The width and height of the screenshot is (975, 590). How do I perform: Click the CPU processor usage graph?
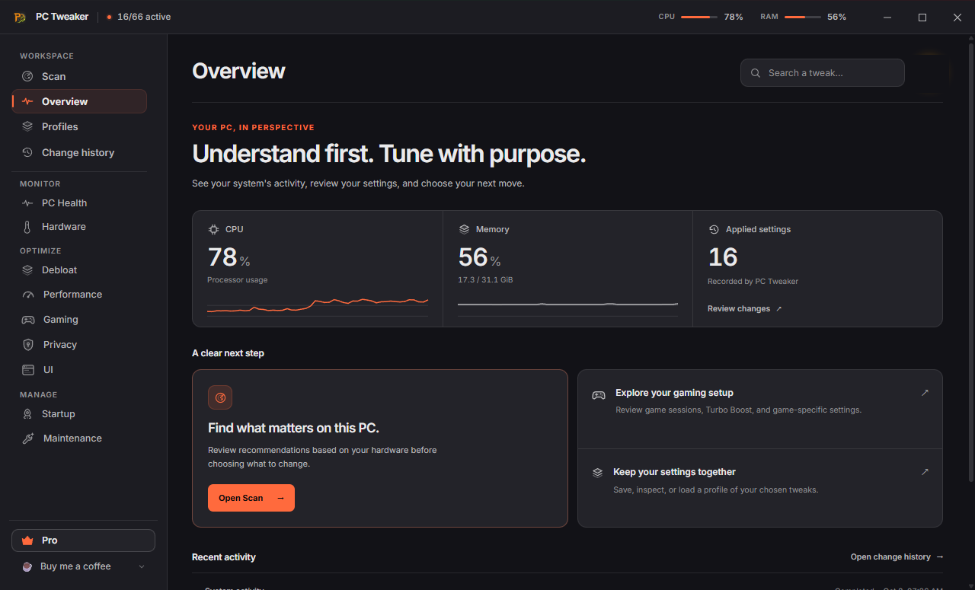pos(318,305)
